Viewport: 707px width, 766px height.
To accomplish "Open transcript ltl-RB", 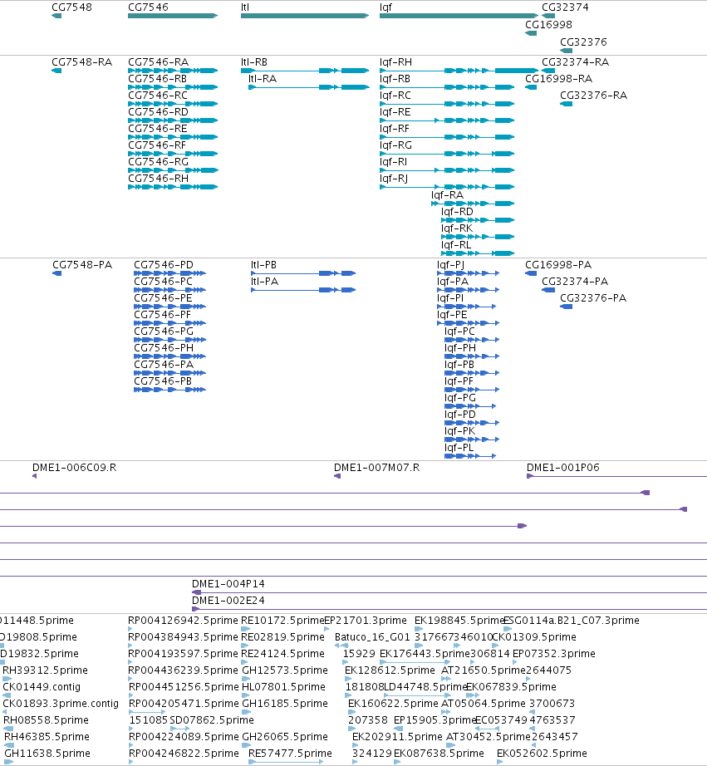I will click(x=254, y=62).
